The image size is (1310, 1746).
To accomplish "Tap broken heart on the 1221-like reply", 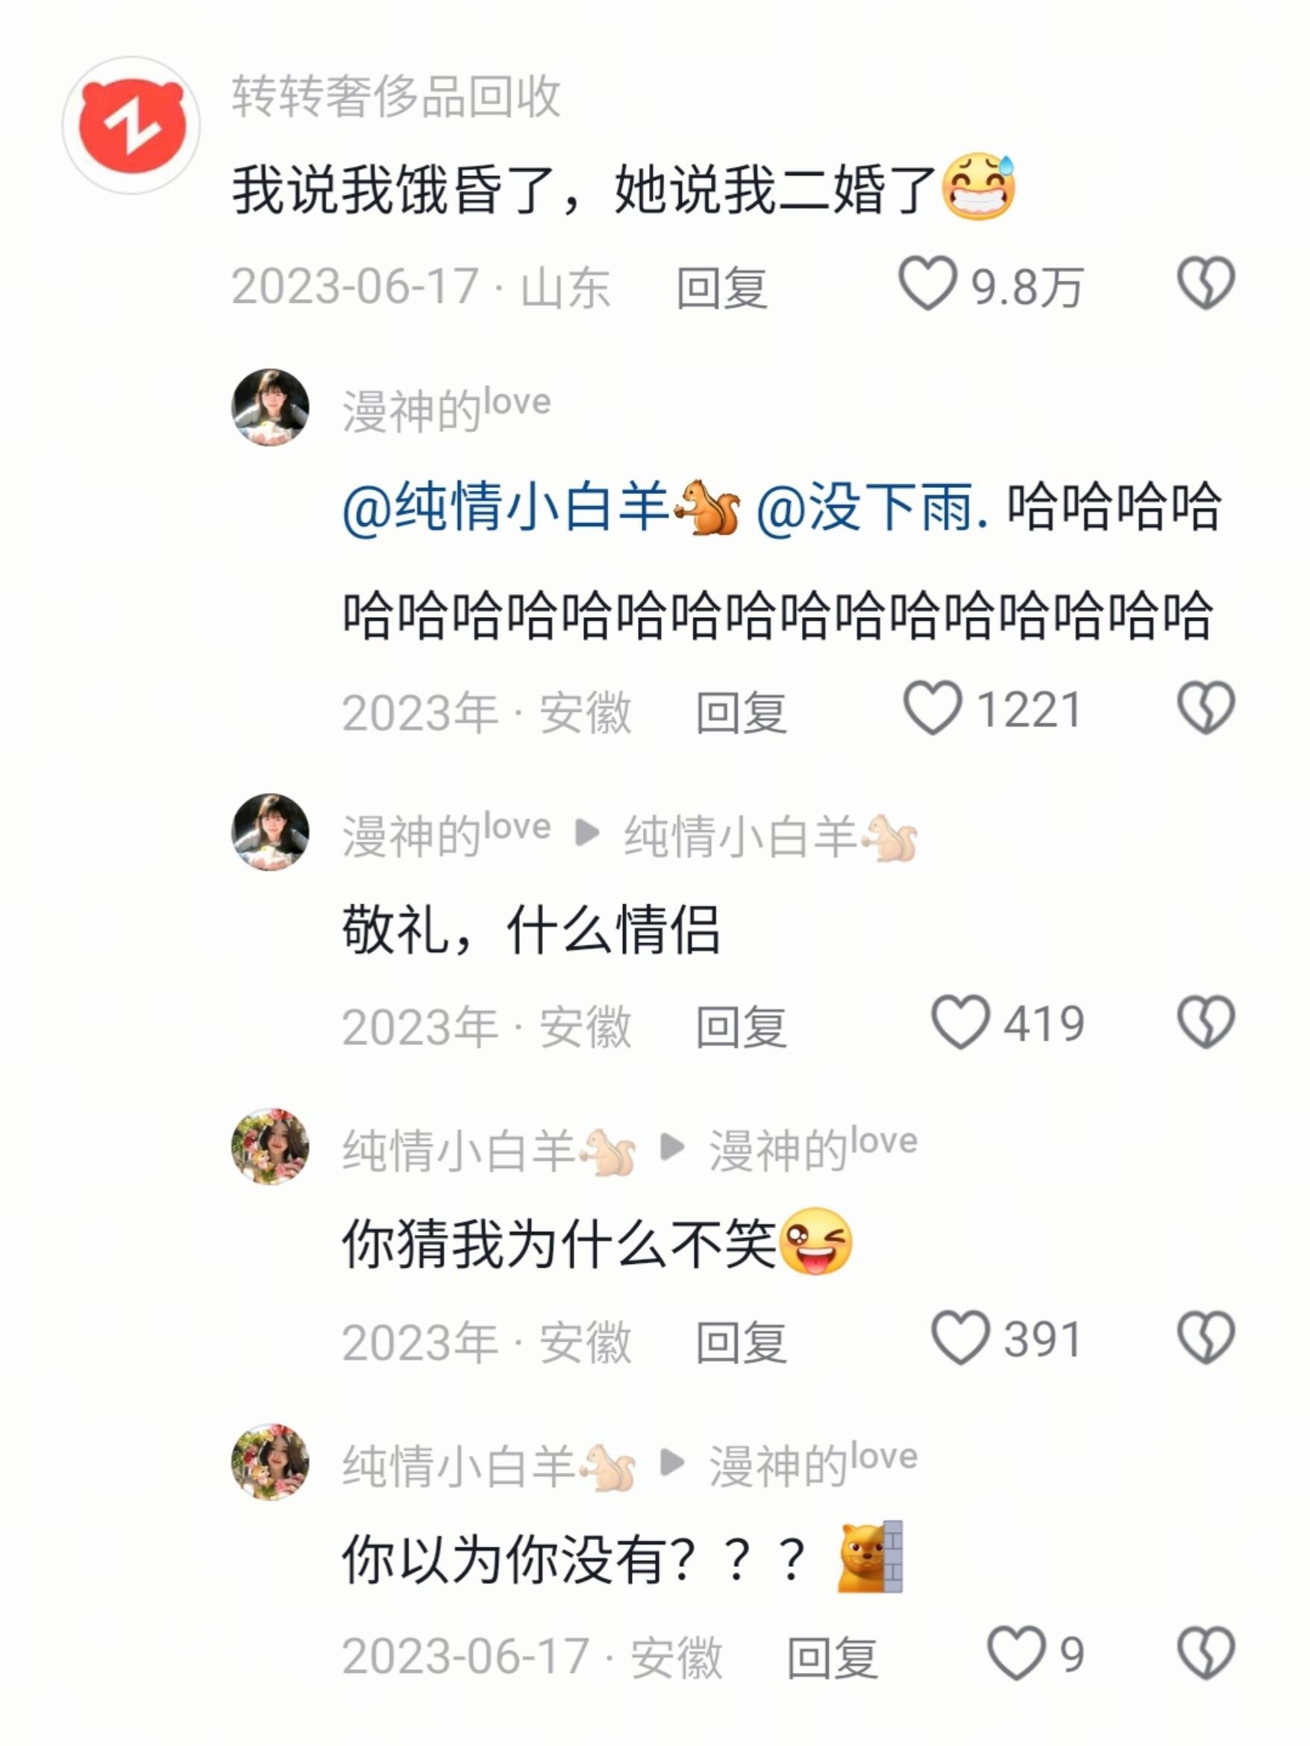I will tap(1206, 708).
